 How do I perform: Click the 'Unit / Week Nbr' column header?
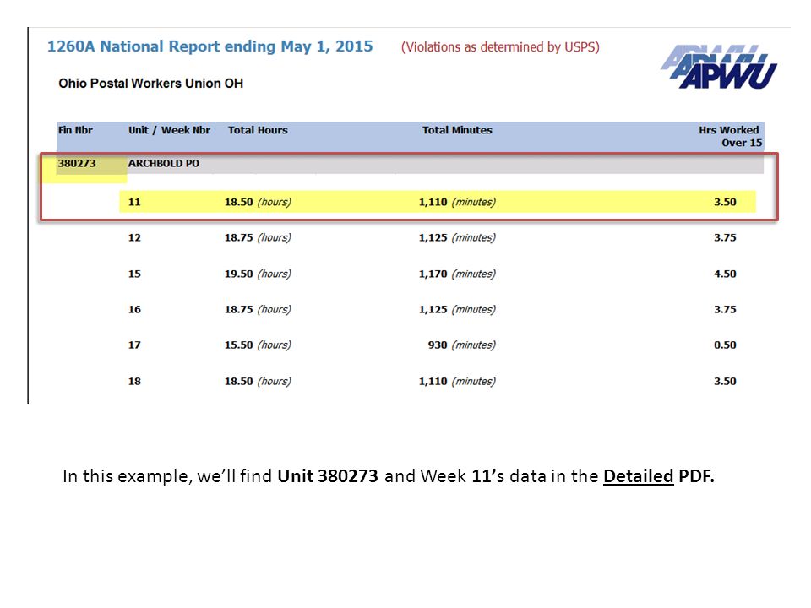point(169,130)
